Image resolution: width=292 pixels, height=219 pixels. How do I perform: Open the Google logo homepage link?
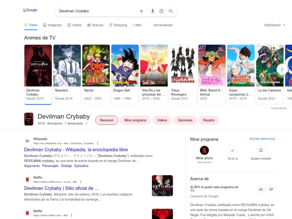click(30, 10)
